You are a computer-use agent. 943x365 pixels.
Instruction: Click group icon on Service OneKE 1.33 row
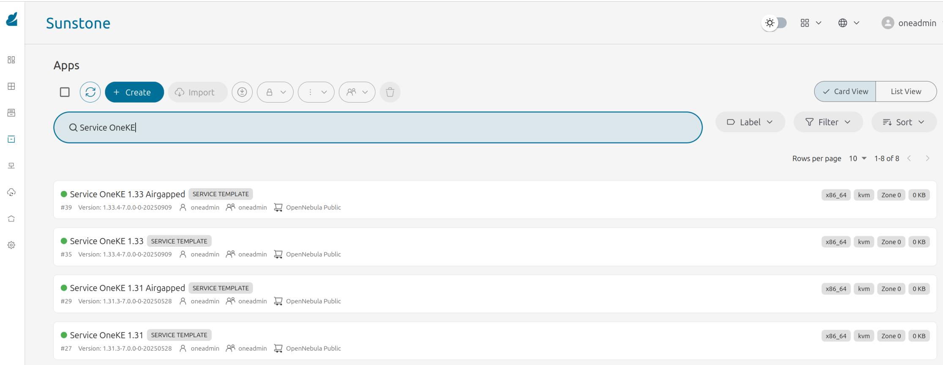coord(230,254)
